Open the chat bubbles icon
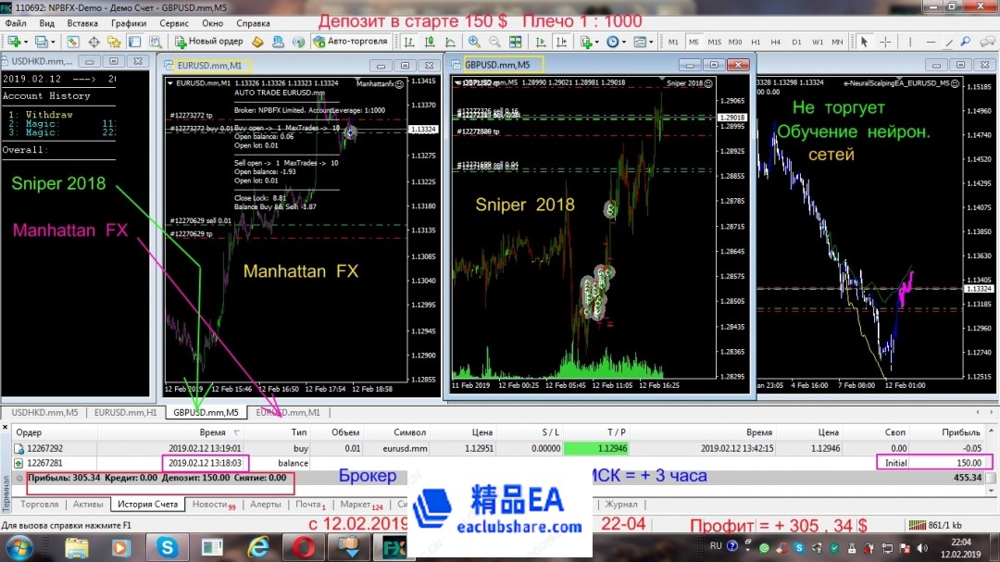 click(987, 42)
